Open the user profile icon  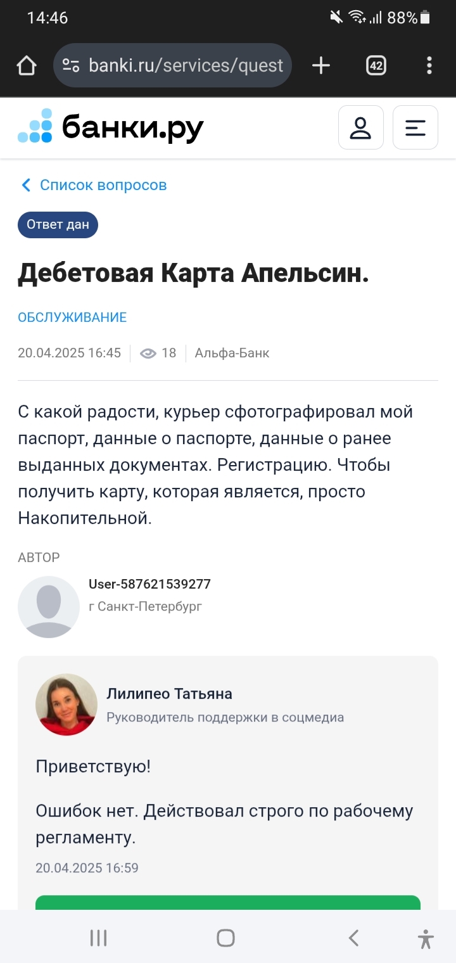[x=360, y=127]
